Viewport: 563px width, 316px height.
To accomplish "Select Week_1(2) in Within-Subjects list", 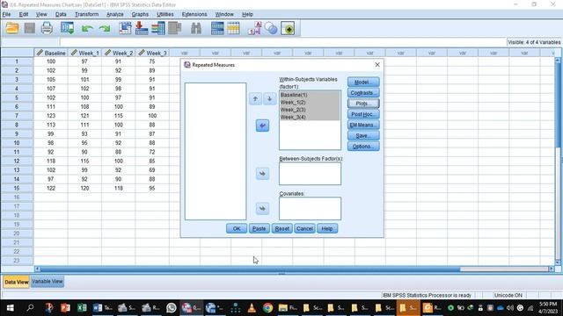I will tap(310, 103).
